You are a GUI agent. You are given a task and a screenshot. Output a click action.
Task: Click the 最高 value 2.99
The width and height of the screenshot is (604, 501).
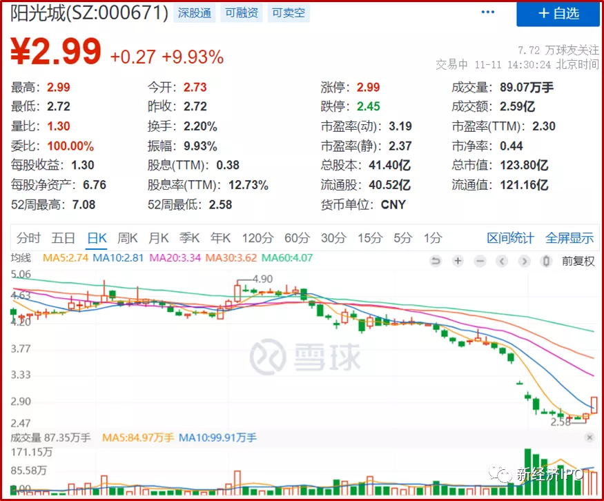pos(59,88)
